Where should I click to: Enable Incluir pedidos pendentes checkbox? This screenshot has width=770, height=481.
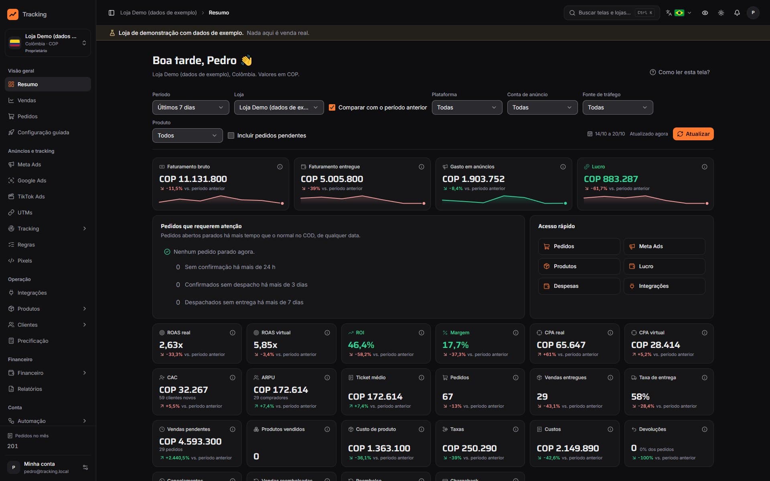[x=231, y=135]
